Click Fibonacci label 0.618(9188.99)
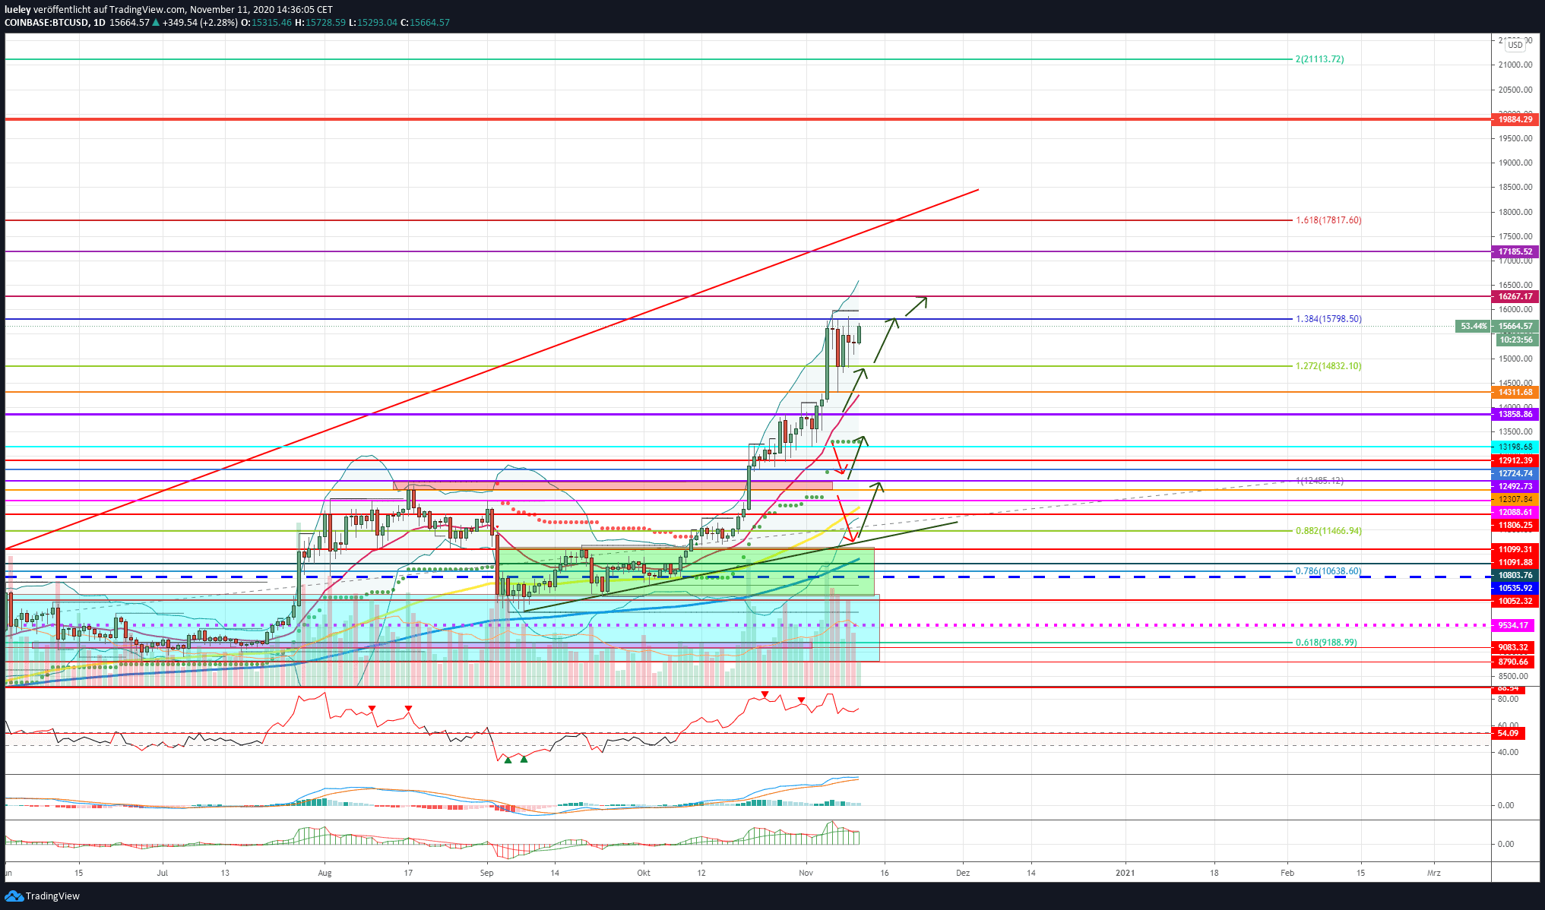 [1326, 643]
